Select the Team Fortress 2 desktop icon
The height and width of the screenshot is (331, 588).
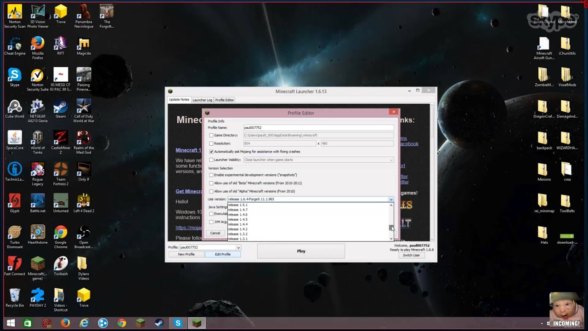tap(61, 174)
